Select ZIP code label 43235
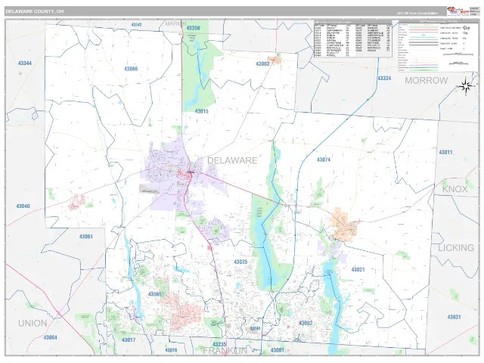 point(219,344)
